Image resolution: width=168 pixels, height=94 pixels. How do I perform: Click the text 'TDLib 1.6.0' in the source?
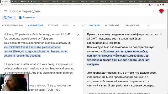[x=53, y=90]
